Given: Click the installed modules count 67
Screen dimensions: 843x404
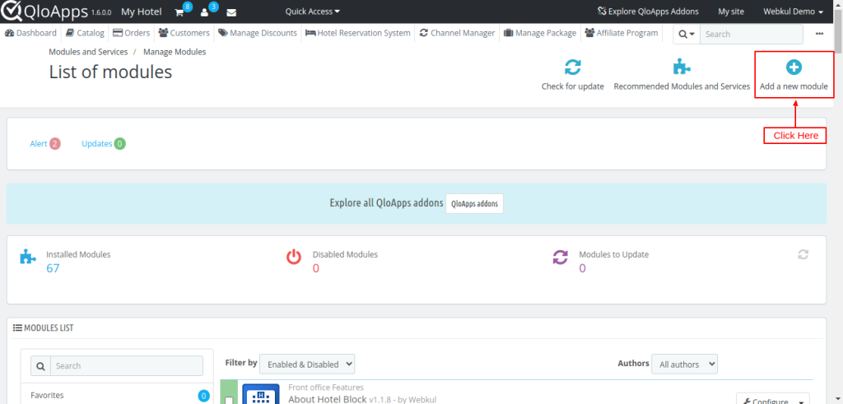Looking at the screenshot, I should pyautogui.click(x=53, y=268).
